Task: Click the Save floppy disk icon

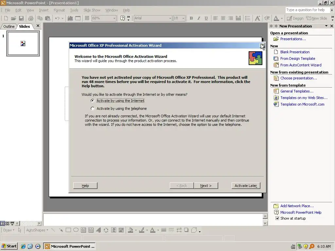Action: pos(21,18)
